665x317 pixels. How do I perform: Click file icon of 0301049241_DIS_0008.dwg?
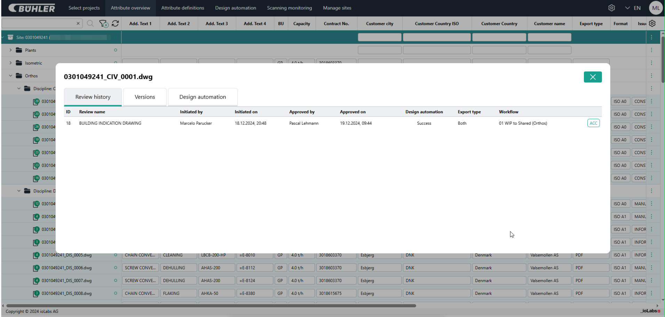(36, 293)
